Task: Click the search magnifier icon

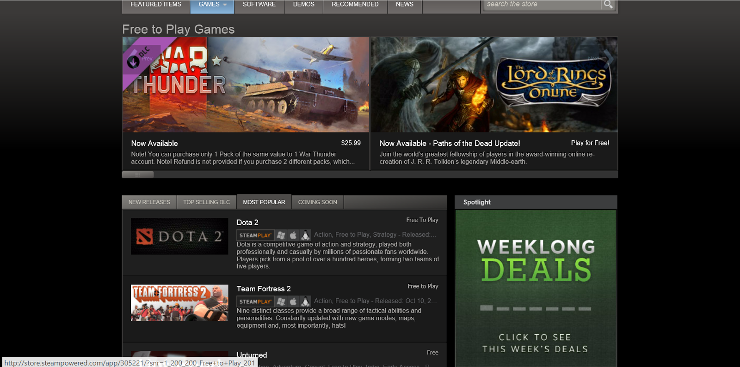Action: [608, 4]
